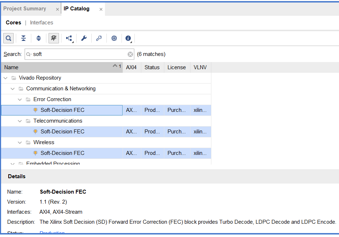Click the key License Status icon
339x237 pixels.
click(x=99, y=38)
